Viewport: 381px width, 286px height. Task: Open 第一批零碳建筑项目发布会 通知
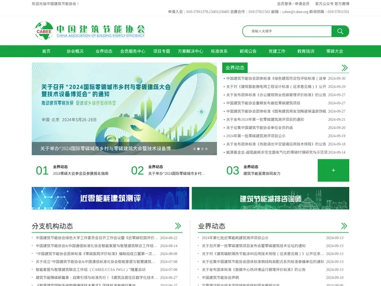pos(253,246)
